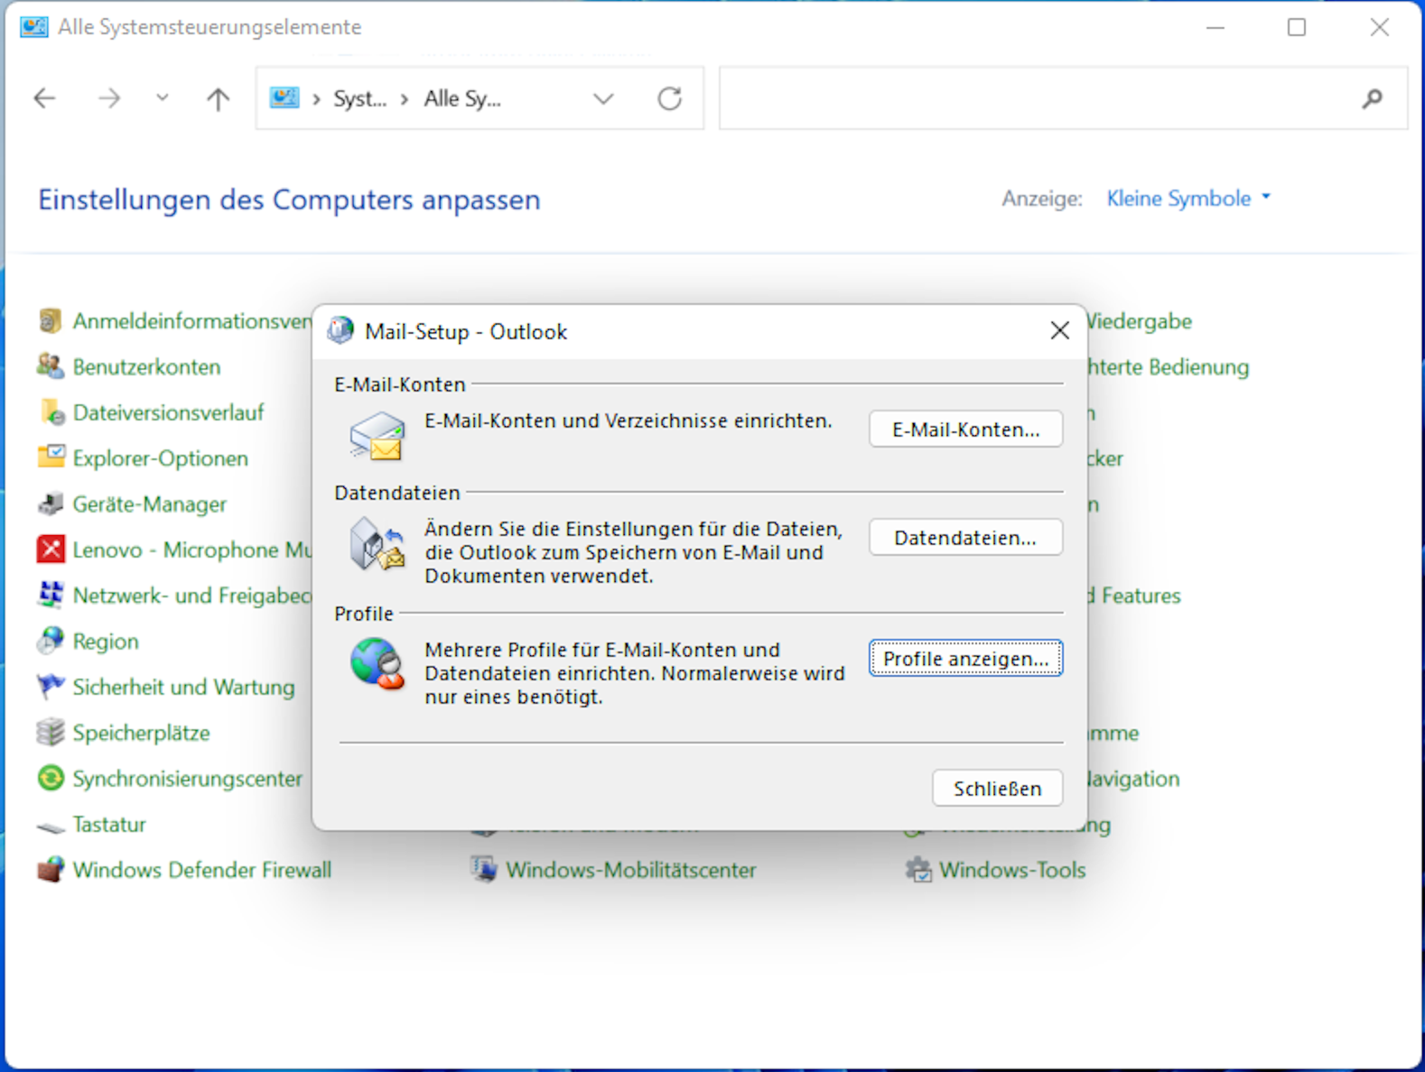Open Benutzerkonten link
Viewport: 1425px width, 1072px height.
[146, 367]
